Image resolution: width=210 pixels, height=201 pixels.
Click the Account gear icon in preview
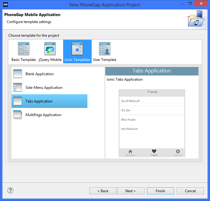point(178,152)
